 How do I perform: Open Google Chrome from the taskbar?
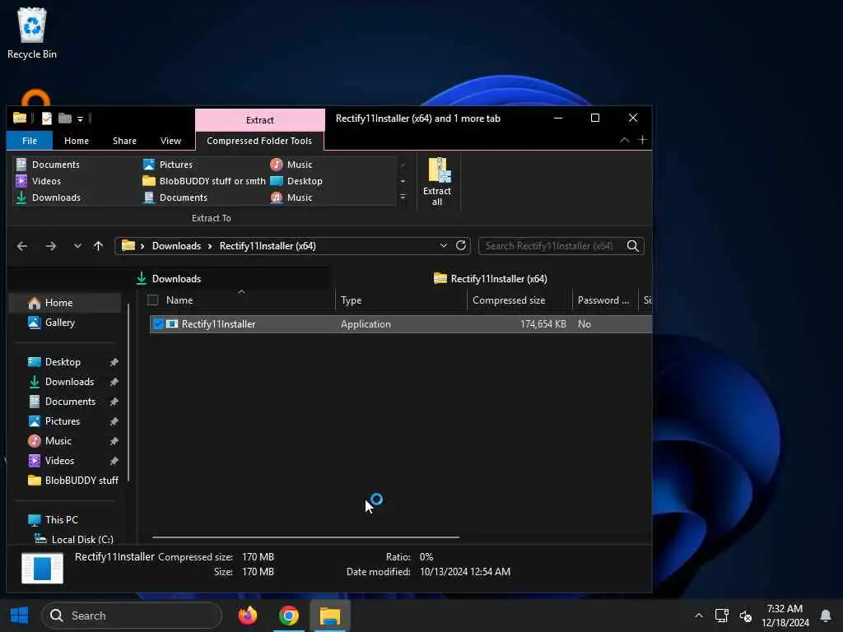(289, 616)
